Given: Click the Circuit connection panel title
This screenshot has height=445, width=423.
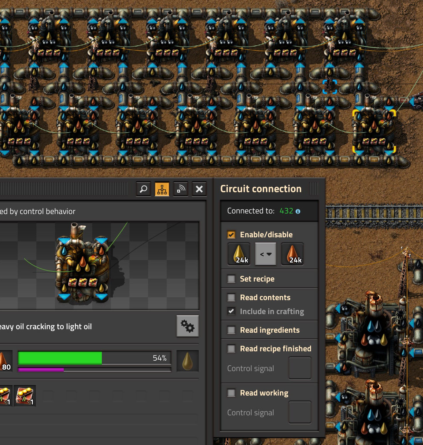Looking at the screenshot, I should coord(261,189).
